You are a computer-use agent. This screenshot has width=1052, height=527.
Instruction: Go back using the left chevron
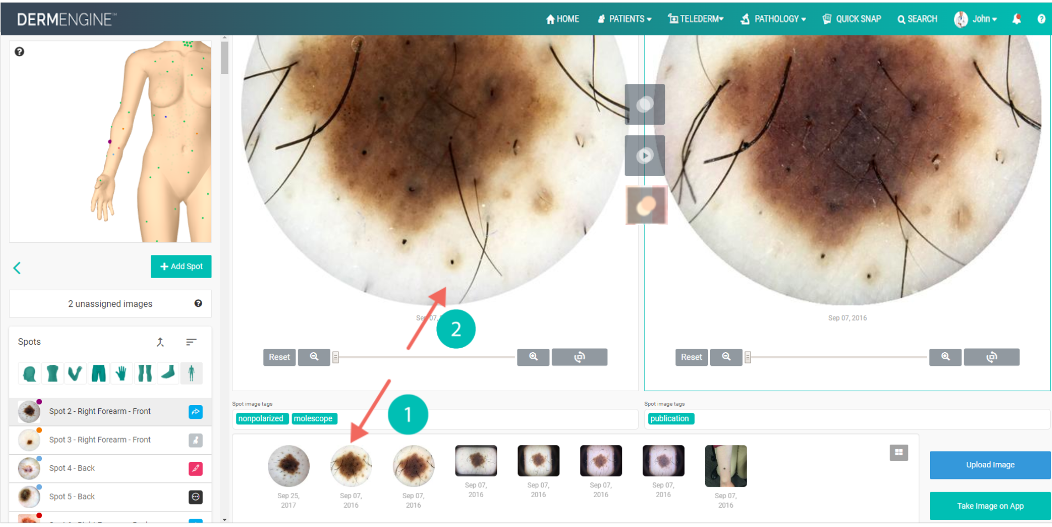coord(17,268)
